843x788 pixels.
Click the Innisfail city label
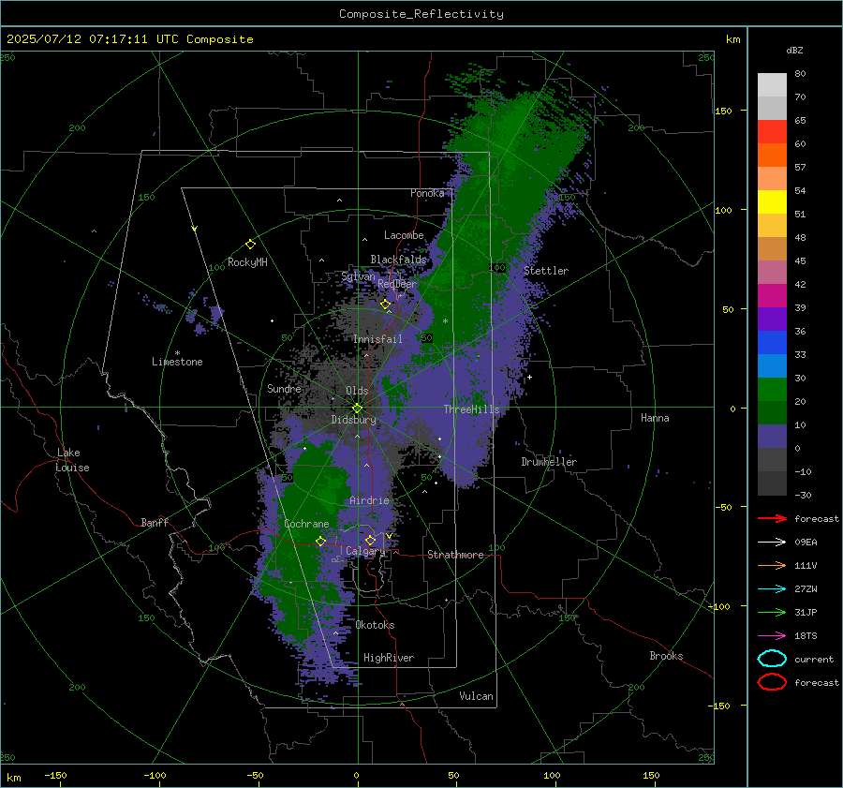pyautogui.click(x=377, y=339)
